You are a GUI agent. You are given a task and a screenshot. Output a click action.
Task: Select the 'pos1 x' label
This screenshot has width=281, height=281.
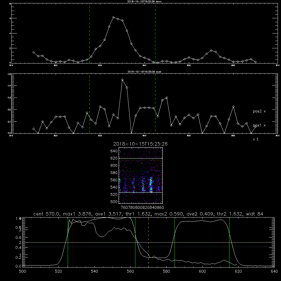click(259, 125)
